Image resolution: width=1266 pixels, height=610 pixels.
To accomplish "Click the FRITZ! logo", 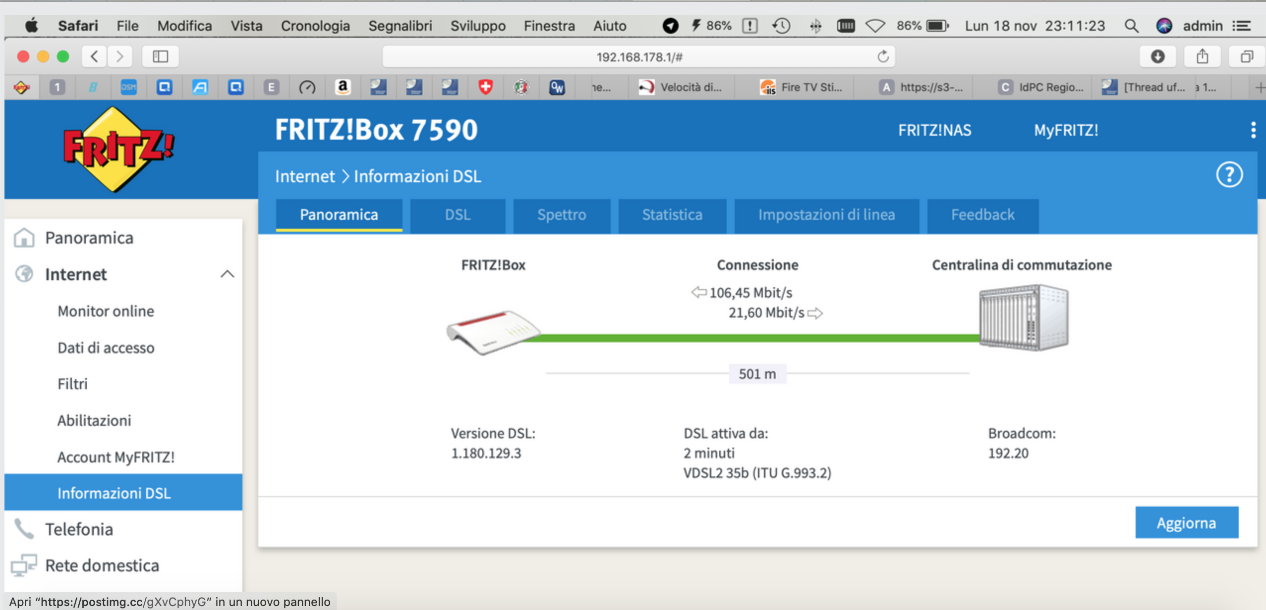I will 118,149.
